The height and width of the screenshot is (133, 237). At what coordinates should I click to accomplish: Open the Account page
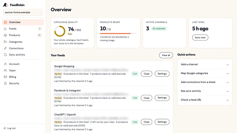[x=23, y=64]
